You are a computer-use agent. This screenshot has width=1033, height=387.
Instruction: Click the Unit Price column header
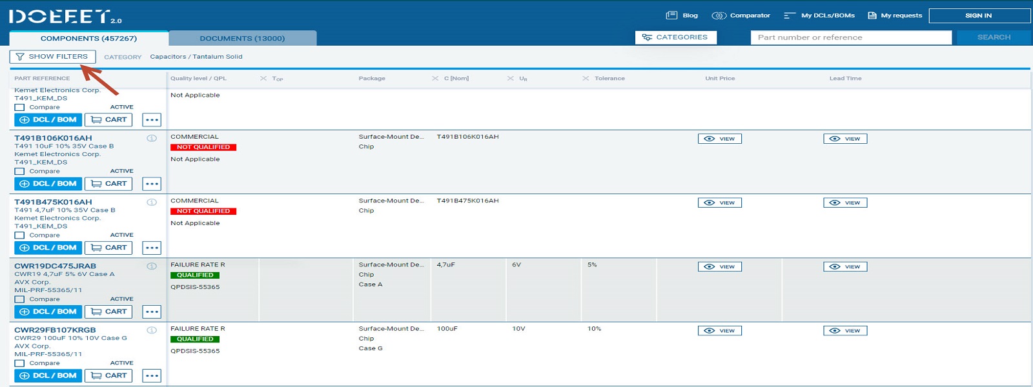pyautogui.click(x=720, y=79)
